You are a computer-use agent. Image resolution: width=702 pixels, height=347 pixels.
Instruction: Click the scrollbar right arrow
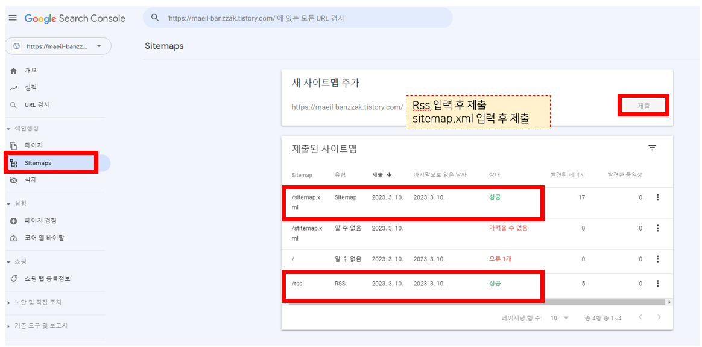(x=670, y=302)
